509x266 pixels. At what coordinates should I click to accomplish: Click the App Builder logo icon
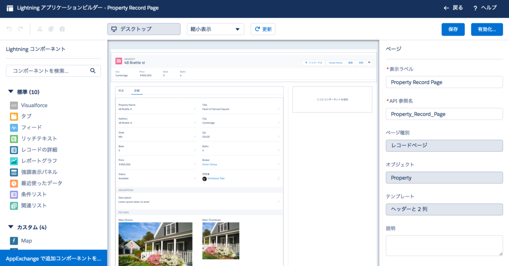10,8
